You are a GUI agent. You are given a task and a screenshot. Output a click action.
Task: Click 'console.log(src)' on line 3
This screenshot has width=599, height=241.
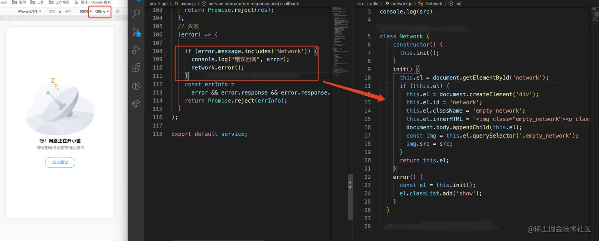point(406,11)
